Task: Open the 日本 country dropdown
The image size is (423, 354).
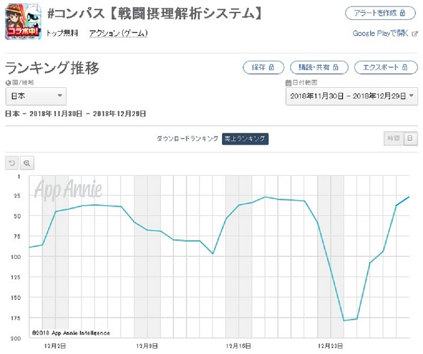Action: click(x=36, y=96)
